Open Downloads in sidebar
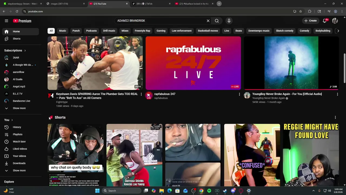The image size is (346, 195). click(x=21, y=163)
